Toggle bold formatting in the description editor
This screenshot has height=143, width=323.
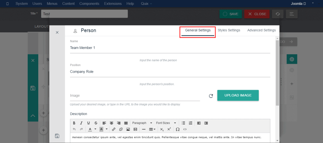point(74,123)
